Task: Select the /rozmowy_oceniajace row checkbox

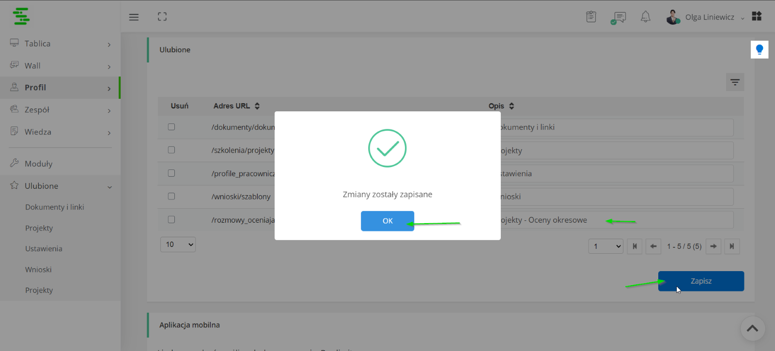Action: coord(171,220)
